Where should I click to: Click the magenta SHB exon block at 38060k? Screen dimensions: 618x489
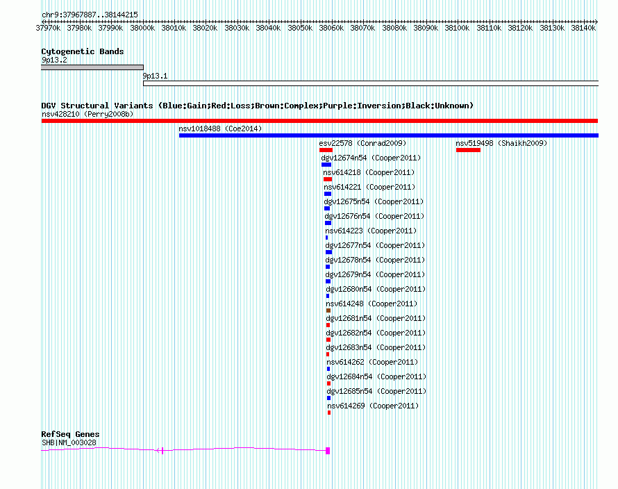coord(328,451)
